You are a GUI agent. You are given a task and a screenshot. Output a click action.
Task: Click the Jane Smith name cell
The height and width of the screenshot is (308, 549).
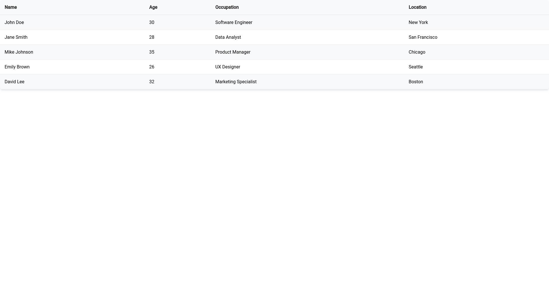16,37
